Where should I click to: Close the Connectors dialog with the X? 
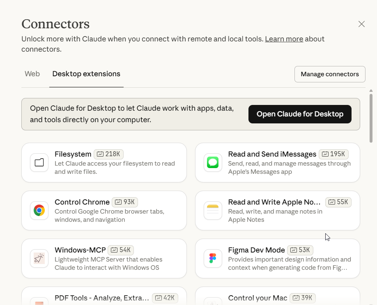361,24
